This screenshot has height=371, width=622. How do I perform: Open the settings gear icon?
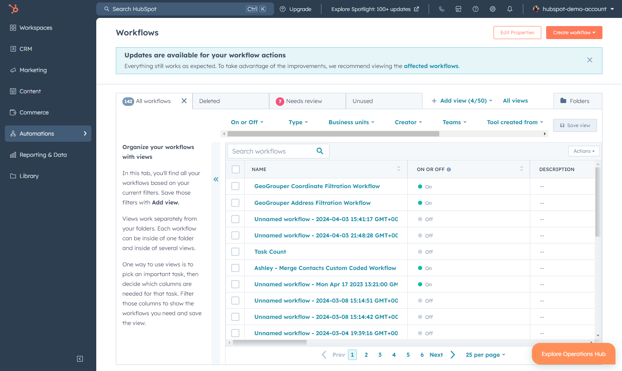coord(493,9)
